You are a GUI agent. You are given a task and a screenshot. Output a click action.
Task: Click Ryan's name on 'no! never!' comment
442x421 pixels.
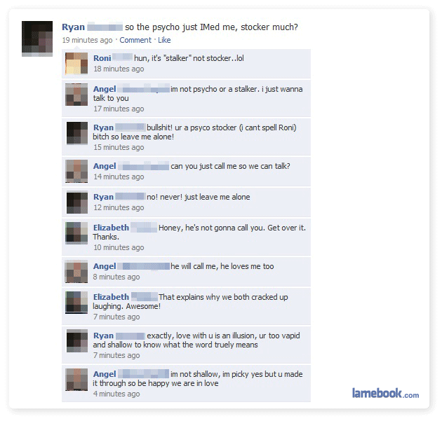pyautogui.click(x=103, y=197)
